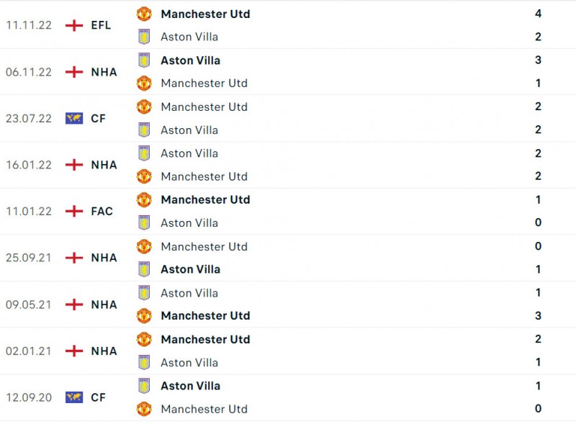The image size is (576, 424).
Task: Click the 25.09.21 match date
Action: tap(29, 258)
